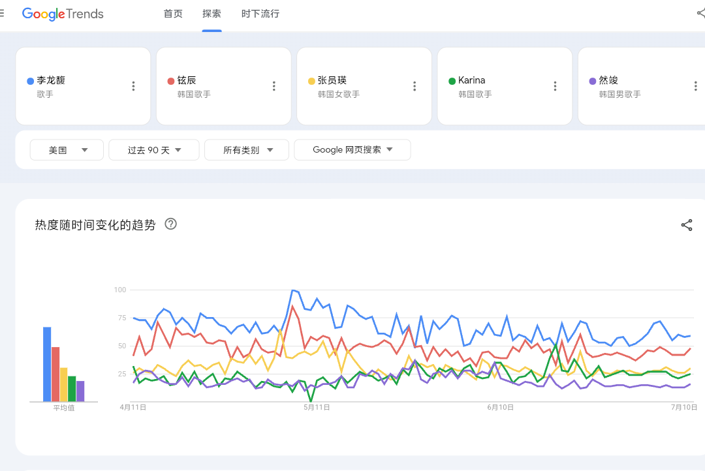The height and width of the screenshot is (471, 705).
Task: Click the blue dot of 李龙馥
Action: (x=31, y=82)
